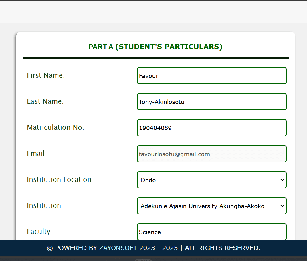The image size is (307, 261).
Task: Click the "Last Name:" label text
Action: (45, 101)
